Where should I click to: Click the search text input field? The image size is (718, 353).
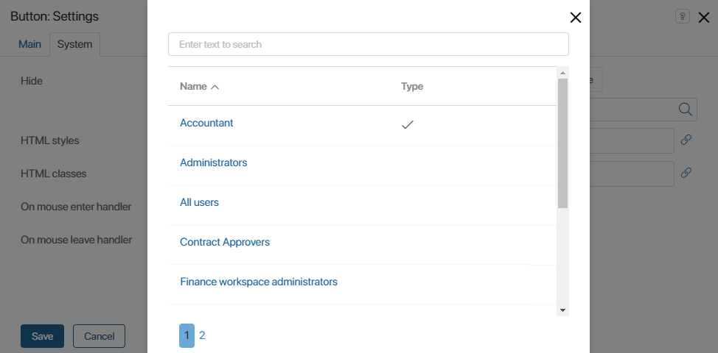[x=368, y=44]
